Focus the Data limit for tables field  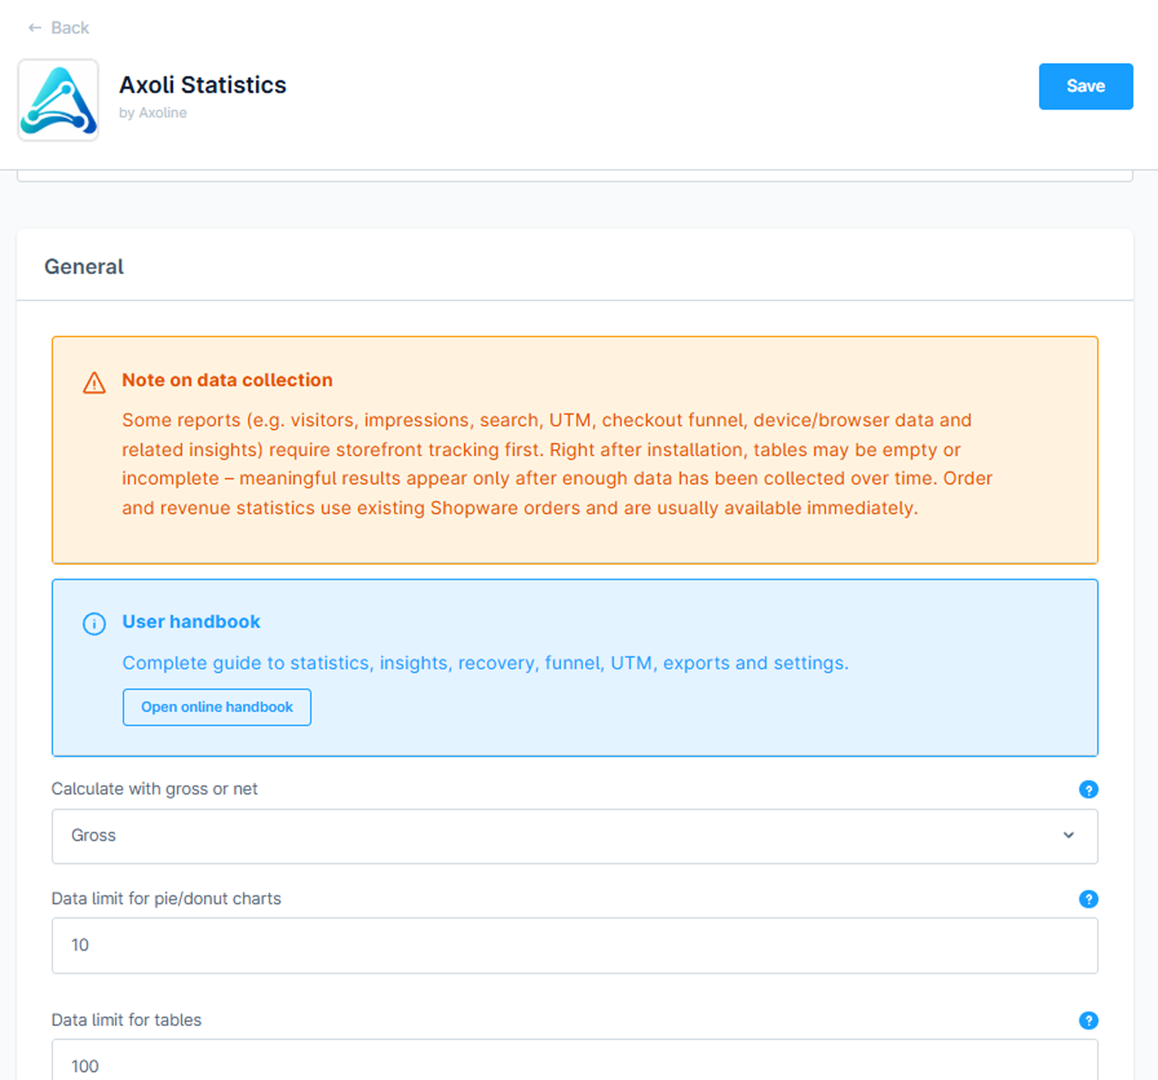[x=574, y=1060]
